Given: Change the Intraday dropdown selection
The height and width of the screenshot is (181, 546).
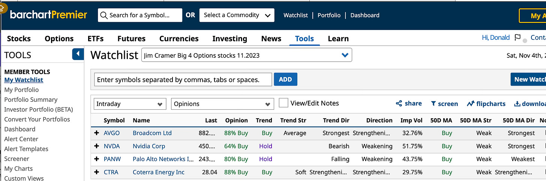Looking at the screenshot, I should 130,104.
